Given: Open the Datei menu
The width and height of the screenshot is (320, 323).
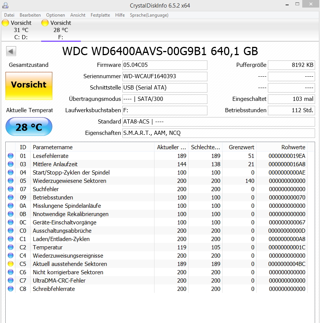Looking at the screenshot, I should click(9, 15).
